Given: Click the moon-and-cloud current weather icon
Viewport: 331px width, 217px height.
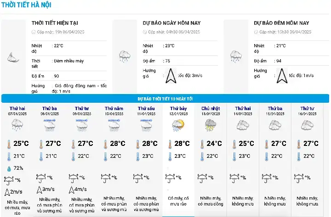Looking at the screenshot, I should coord(12,57).
